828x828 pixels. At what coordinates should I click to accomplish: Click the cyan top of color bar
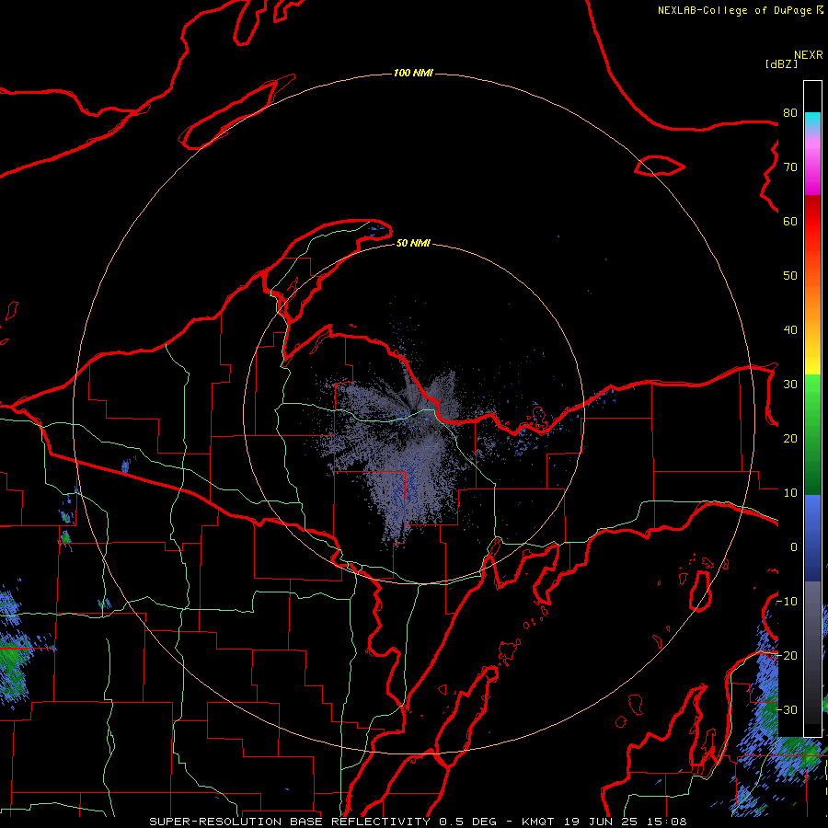click(812, 121)
